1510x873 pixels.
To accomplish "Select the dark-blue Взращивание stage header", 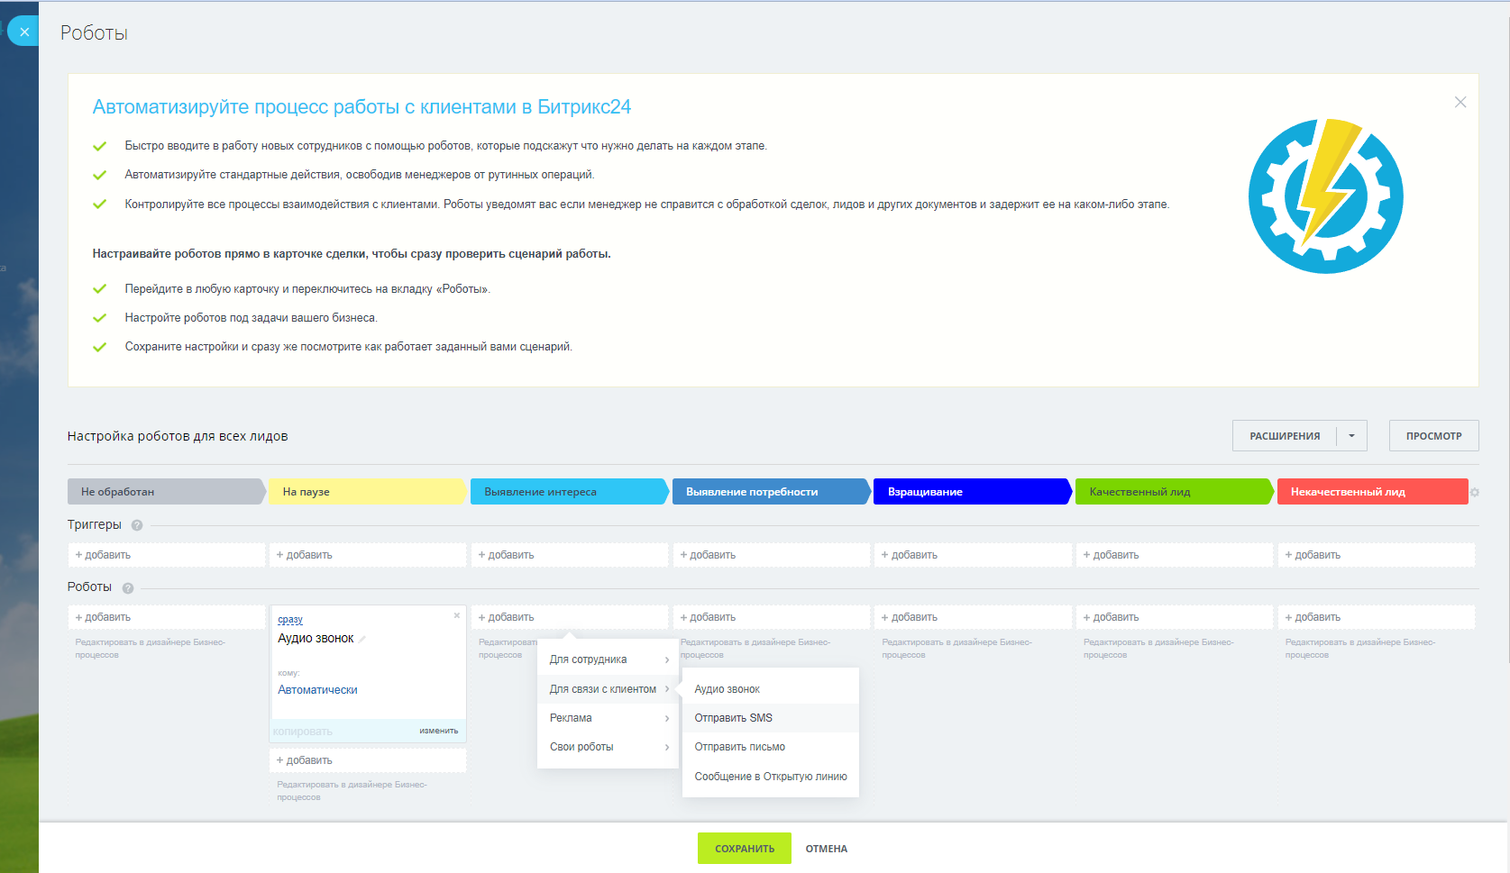I will point(974,492).
